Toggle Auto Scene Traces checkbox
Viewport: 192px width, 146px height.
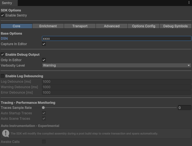tap(44, 118)
